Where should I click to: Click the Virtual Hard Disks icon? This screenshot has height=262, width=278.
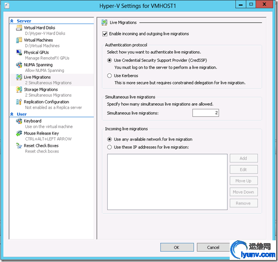19,28
